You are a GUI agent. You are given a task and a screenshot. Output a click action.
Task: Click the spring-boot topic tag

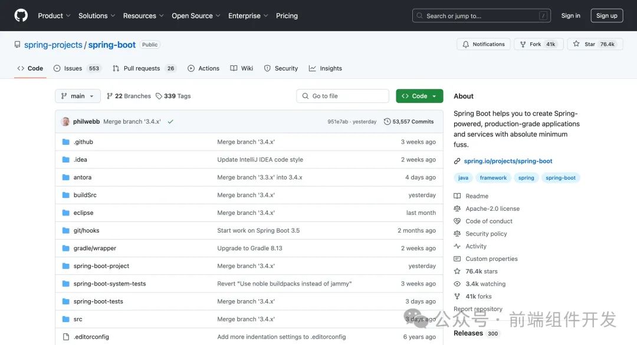coord(561,178)
